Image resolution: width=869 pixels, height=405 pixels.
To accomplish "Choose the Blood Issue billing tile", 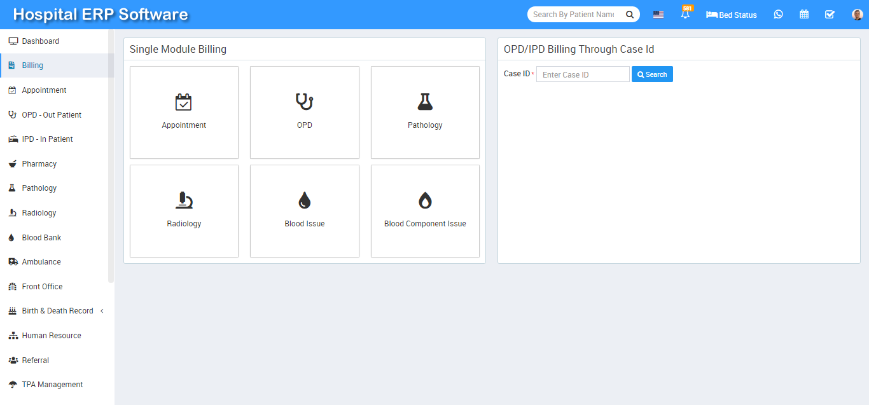I will click(x=304, y=211).
